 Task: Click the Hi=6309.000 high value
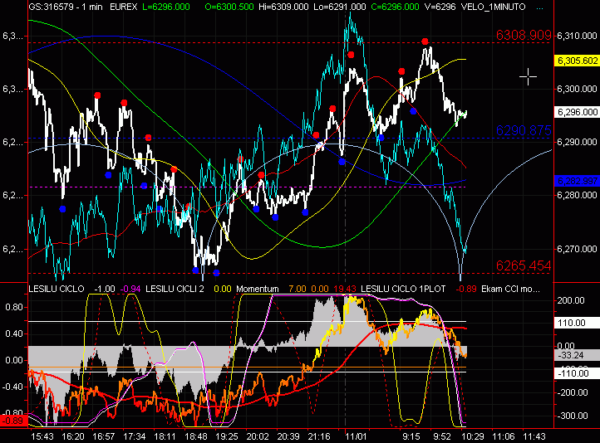point(283,7)
